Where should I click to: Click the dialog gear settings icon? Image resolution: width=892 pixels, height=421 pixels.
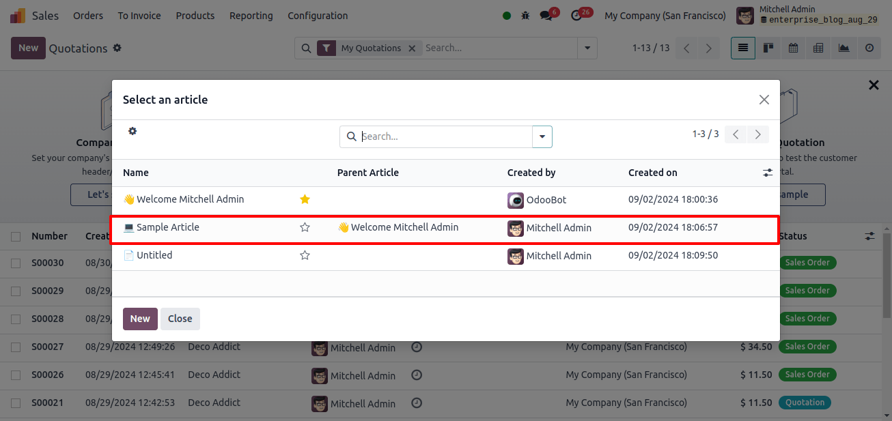point(133,131)
